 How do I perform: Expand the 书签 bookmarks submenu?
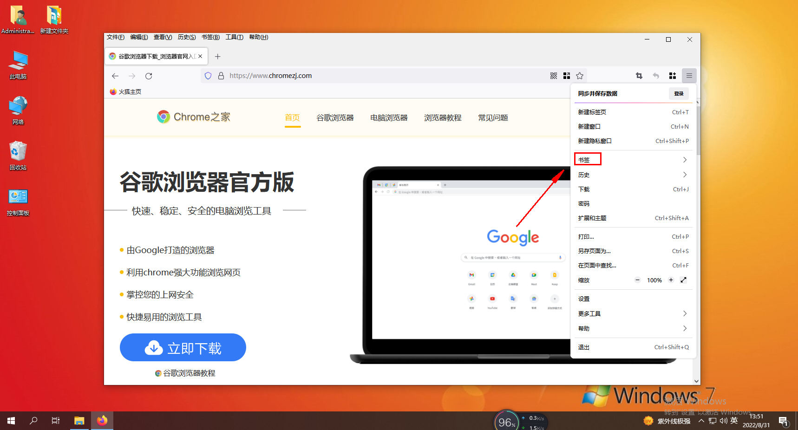[x=633, y=160]
